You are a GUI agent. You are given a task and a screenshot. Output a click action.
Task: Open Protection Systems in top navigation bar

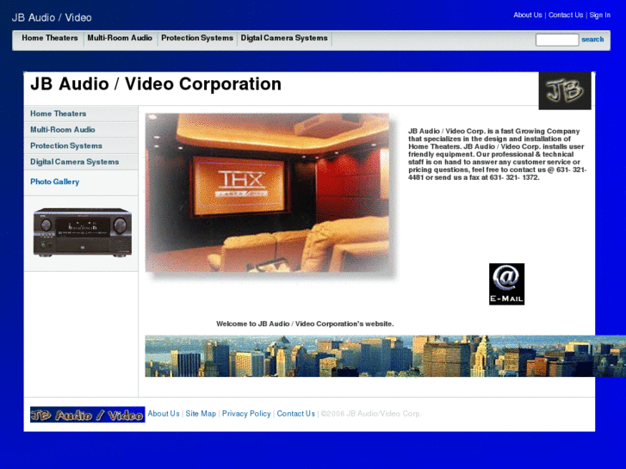point(197,38)
